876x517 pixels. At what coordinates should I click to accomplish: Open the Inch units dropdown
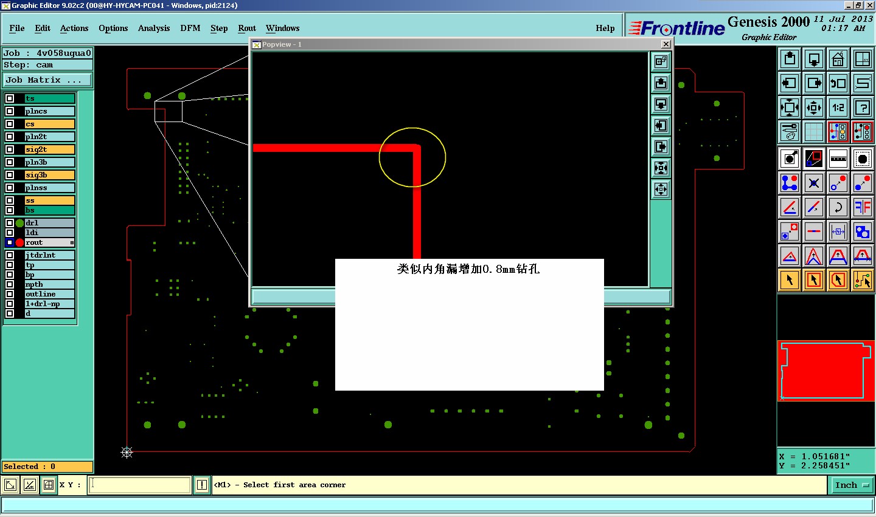point(852,485)
